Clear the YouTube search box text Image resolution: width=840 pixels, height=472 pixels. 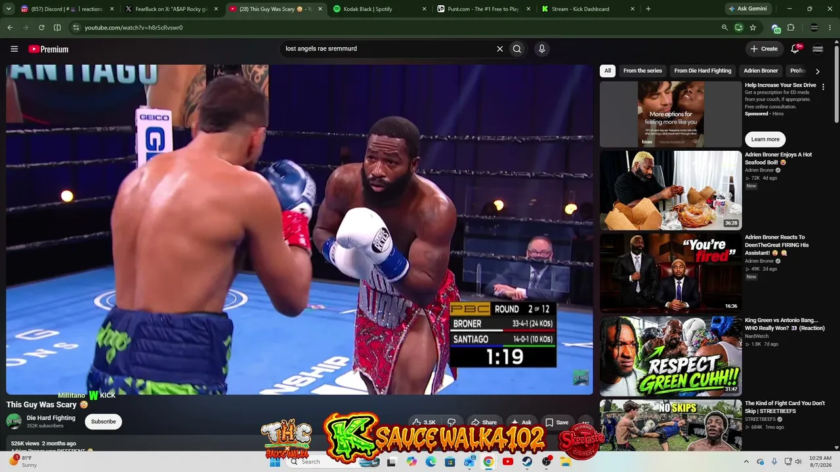tap(499, 49)
